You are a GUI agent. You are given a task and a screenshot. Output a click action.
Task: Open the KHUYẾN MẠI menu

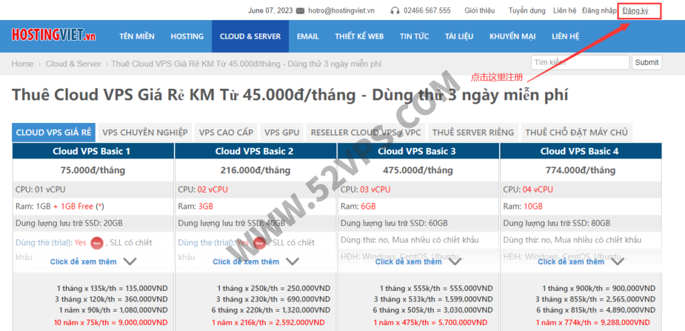coord(512,36)
